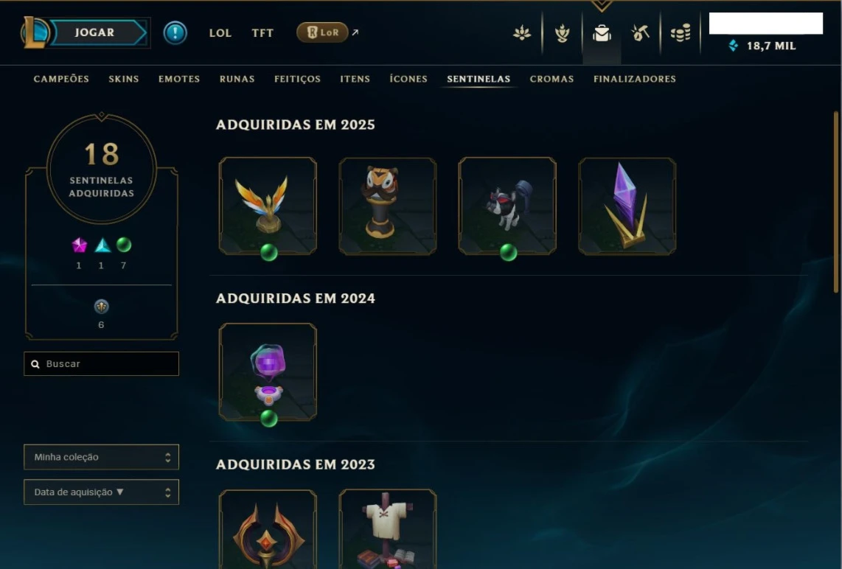
Task: Expand the Minha coleção dropdown
Action: pyautogui.click(x=102, y=457)
